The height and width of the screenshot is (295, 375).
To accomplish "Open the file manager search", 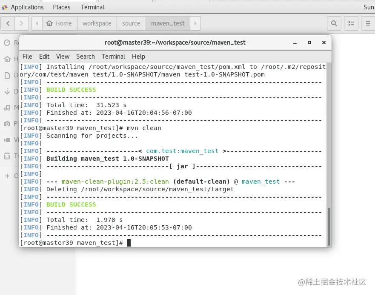I will pos(334,23).
